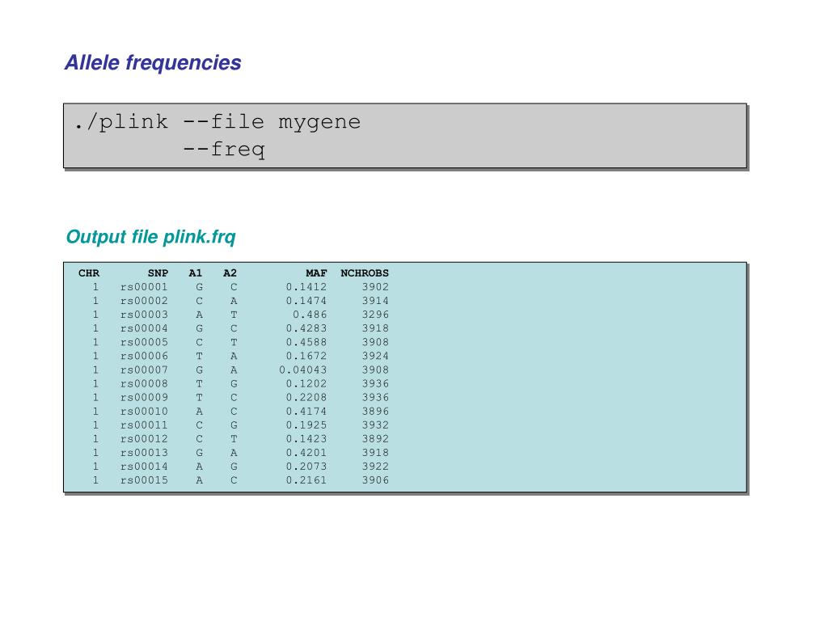The image size is (828, 621).
Task: Click the MAF column header
Action: (x=316, y=273)
